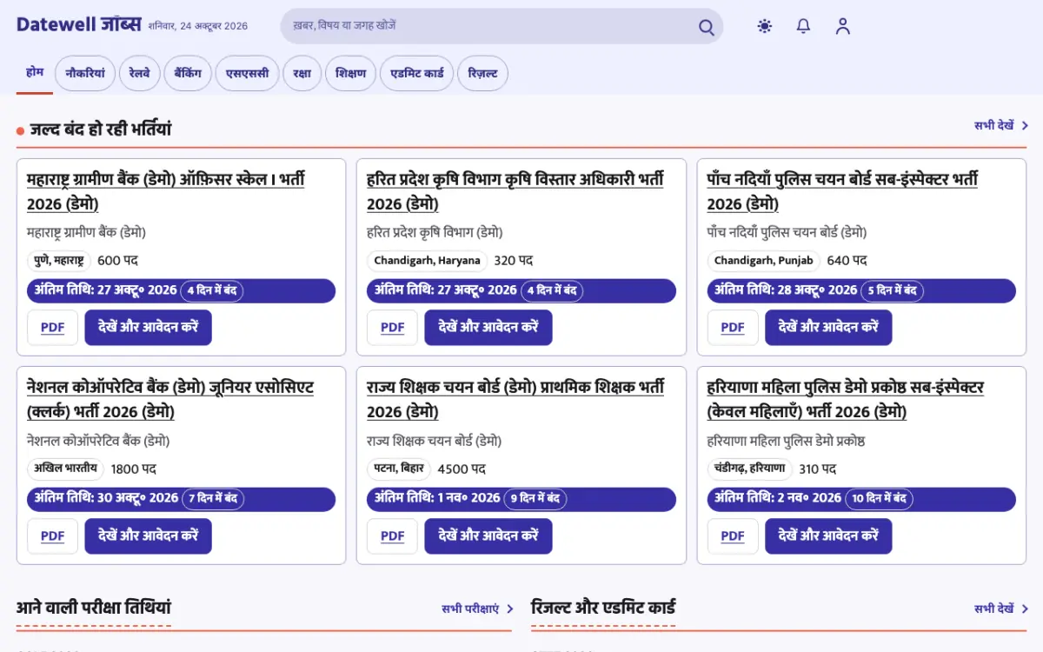This screenshot has width=1043, height=652.
Task: Download PDF for नेशनल कोऑपरेटिव बैंक job
Action: (x=53, y=536)
